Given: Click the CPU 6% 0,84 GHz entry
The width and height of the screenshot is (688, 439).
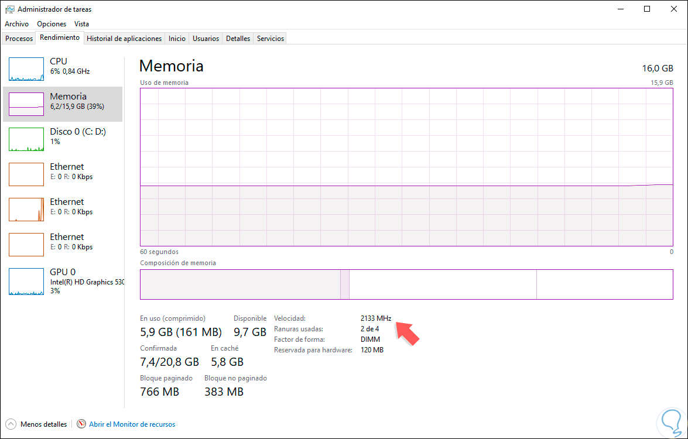Looking at the screenshot, I should [x=63, y=69].
